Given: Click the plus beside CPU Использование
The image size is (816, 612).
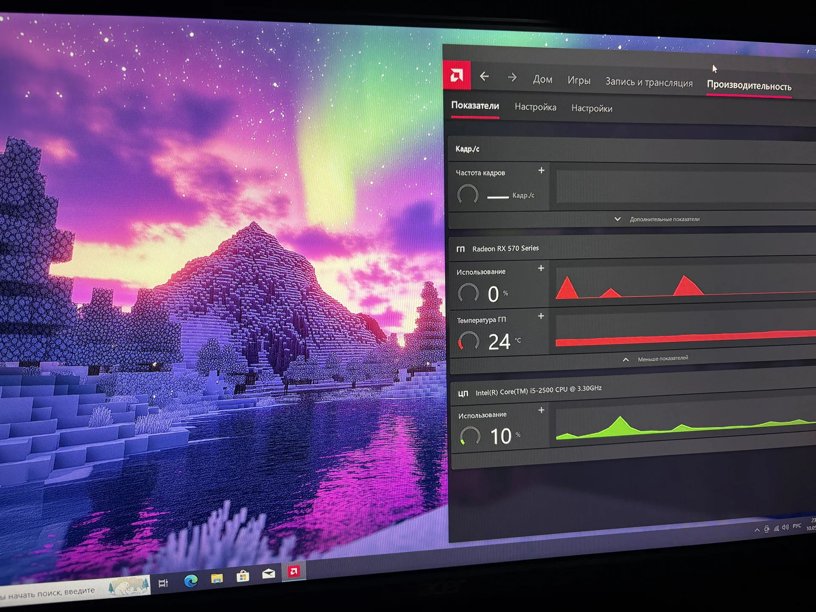Looking at the screenshot, I should coord(541,410).
